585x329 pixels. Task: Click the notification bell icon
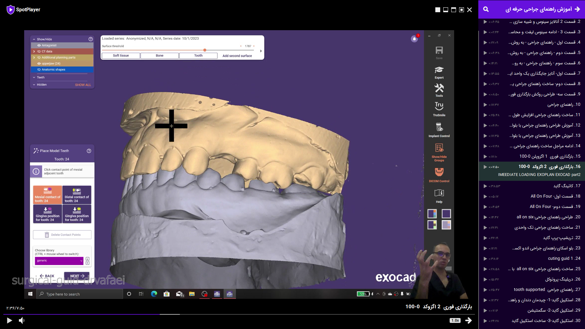point(414,39)
